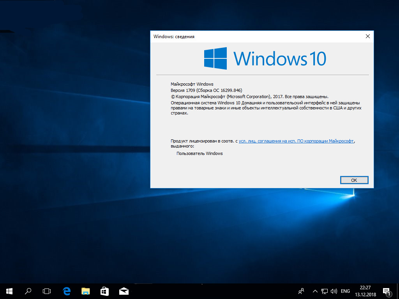Launch Microsoft Edge from taskbar
This screenshot has width=399, height=299.
click(67, 291)
